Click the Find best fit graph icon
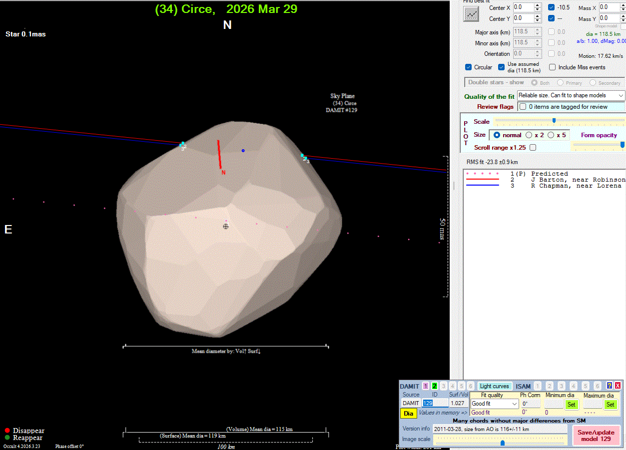Image resolution: width=626 pixels, height=450 pixels. [x=471, y=13]
